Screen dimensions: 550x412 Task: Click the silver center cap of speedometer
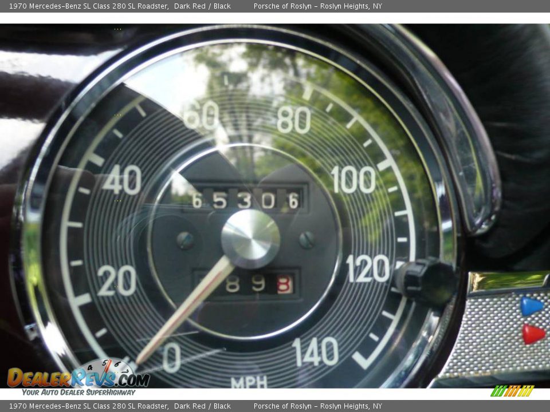(x=250, y=239)
